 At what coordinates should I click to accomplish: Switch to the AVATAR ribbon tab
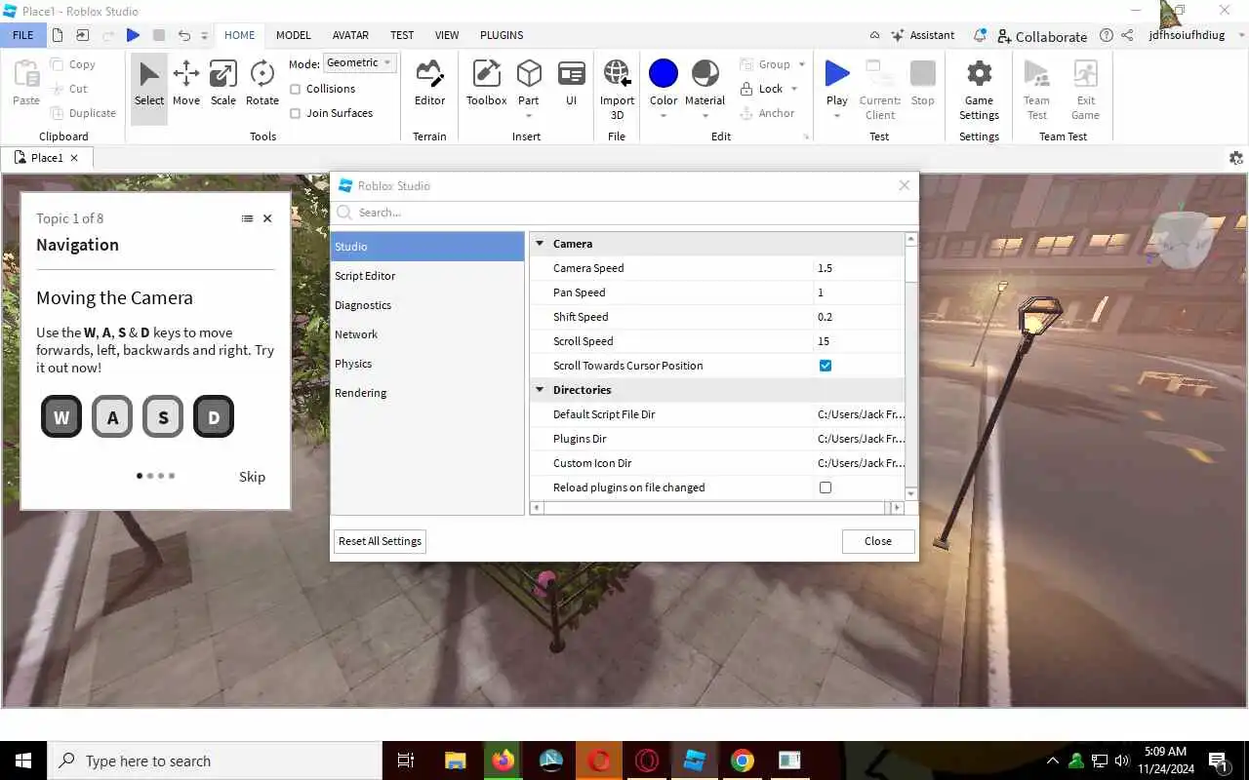[350, 35]
